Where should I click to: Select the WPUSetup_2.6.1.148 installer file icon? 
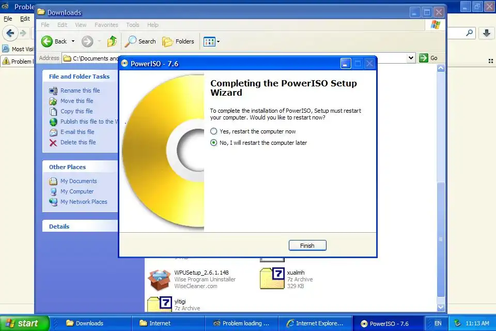click(159, 279)
